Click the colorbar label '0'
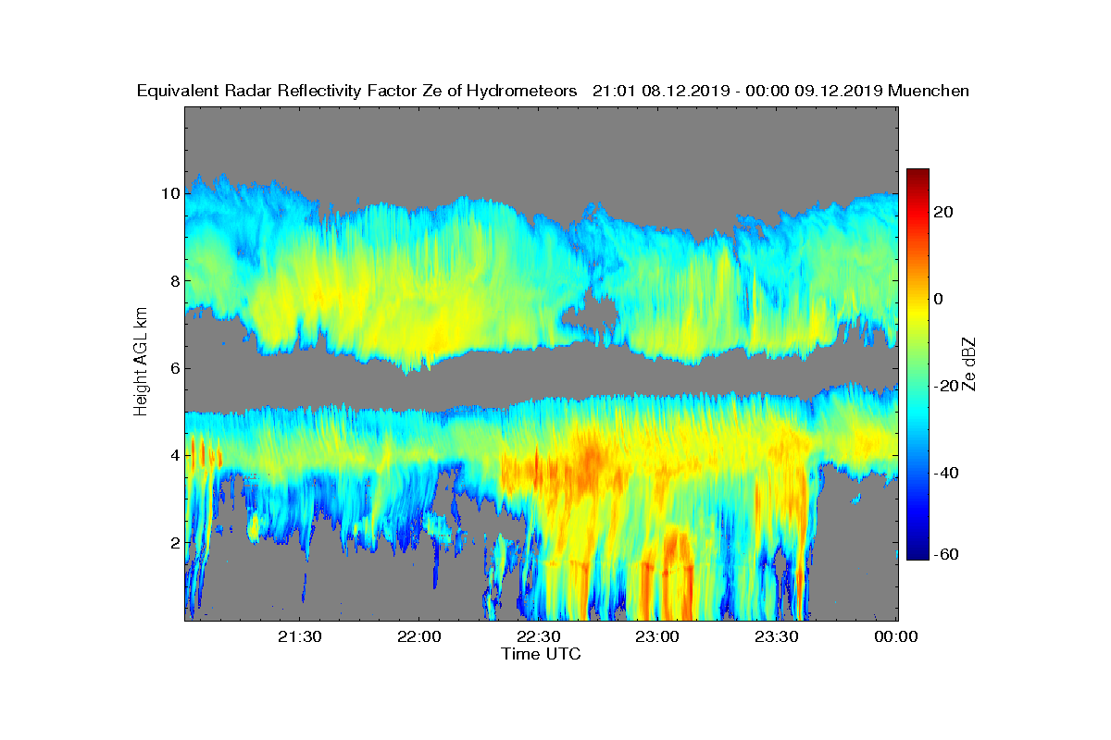 coord(940,299)
